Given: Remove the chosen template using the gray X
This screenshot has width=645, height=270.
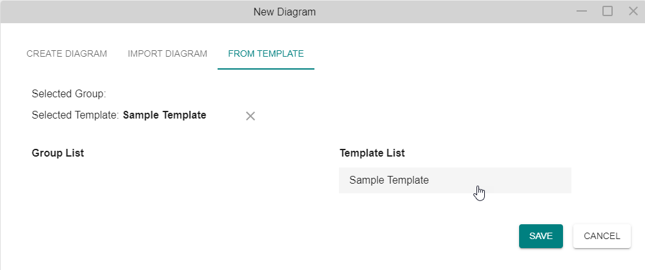Looking at the screenshot, I should tap(251, 116).
